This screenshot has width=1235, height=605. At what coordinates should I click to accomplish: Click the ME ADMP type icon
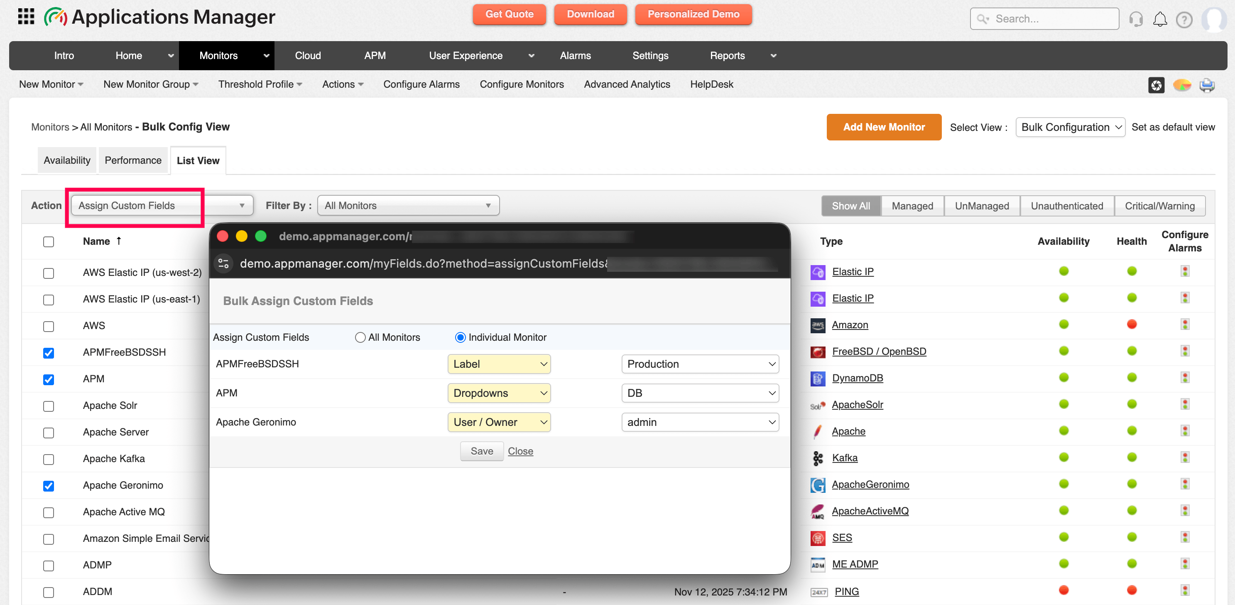coord(817,565)
